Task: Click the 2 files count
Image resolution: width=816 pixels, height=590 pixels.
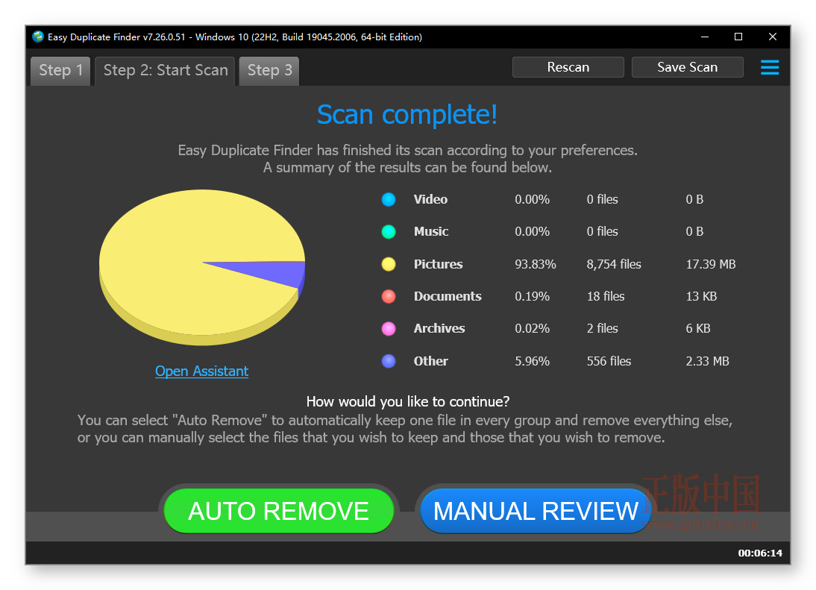Action: coord(603,329)
